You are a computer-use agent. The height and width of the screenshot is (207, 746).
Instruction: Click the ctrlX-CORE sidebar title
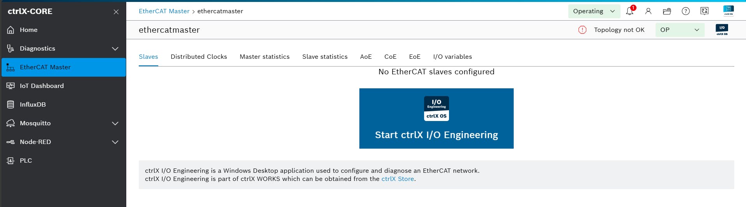[x=30, y=11]
